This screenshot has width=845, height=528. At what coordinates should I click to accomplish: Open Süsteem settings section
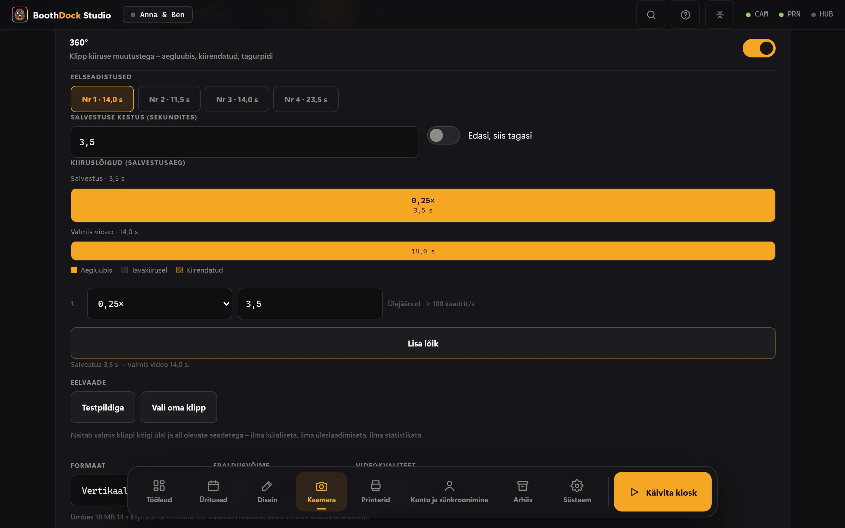pyautogui.click(x=577, y=492)
